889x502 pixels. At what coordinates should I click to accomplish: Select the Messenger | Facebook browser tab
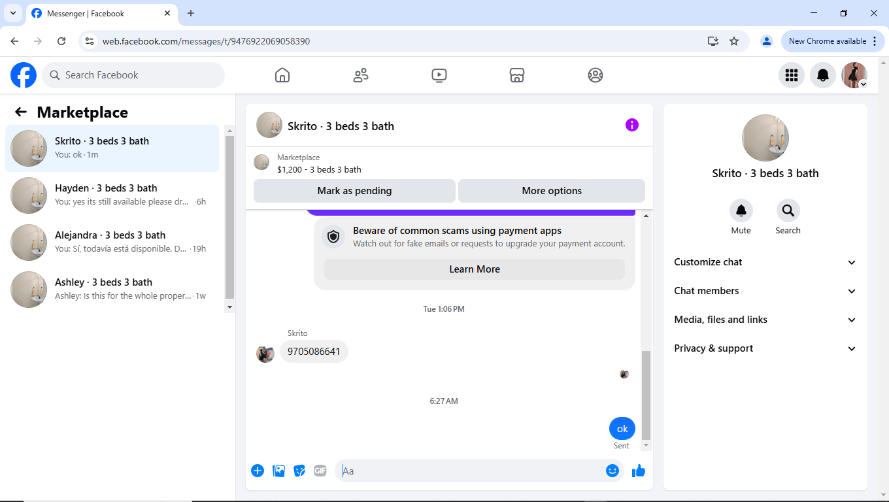click(101, 13)
